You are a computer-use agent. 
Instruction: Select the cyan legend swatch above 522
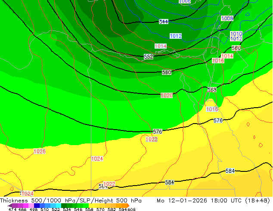pyautogui.click(x=59, y=205)
